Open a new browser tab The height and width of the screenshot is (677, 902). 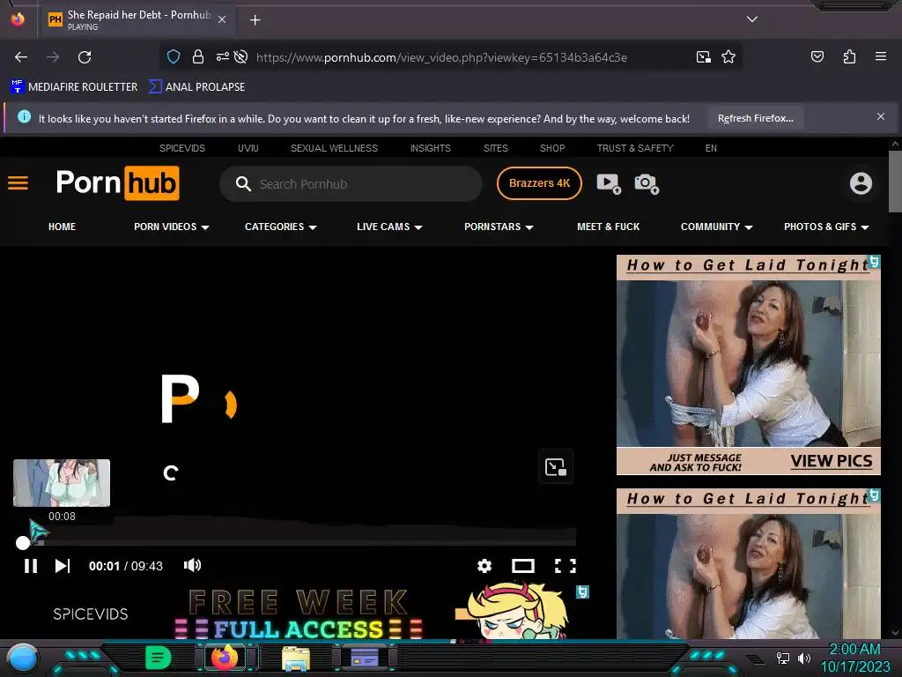coord(255,20)
